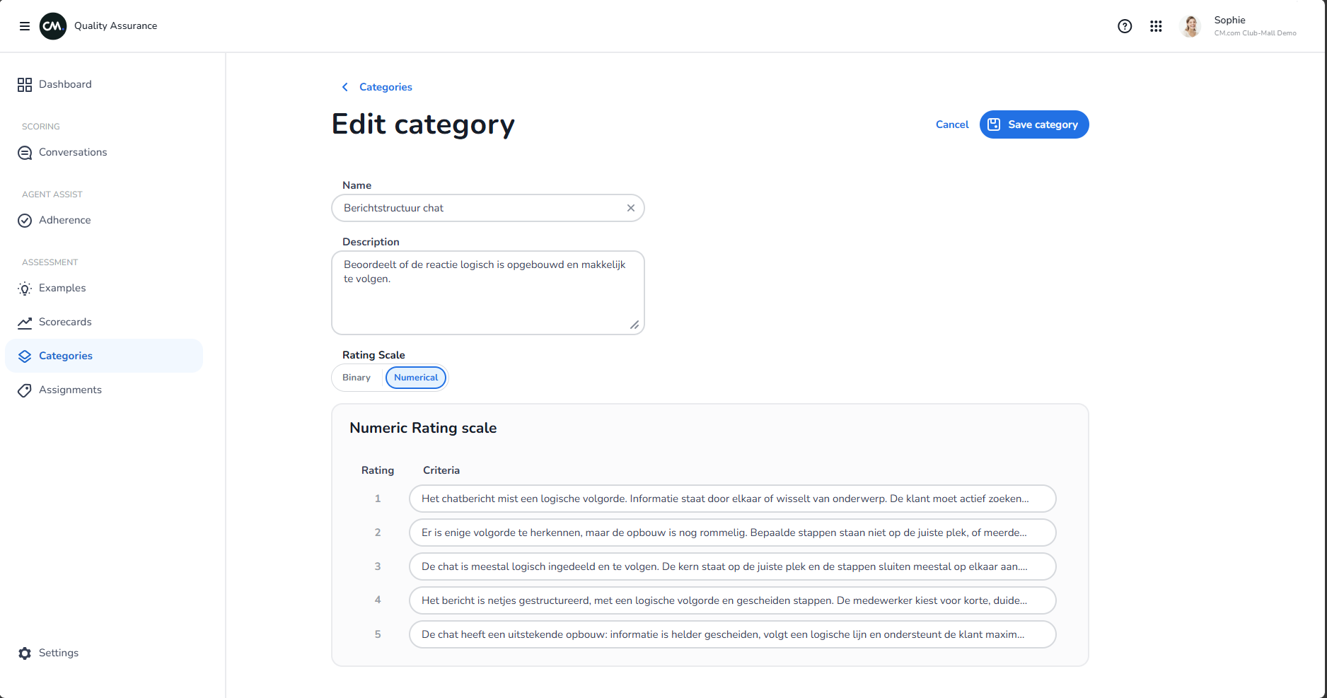Go to Dashboard in sidebar
1327x698 pixels.
[104, 84]
